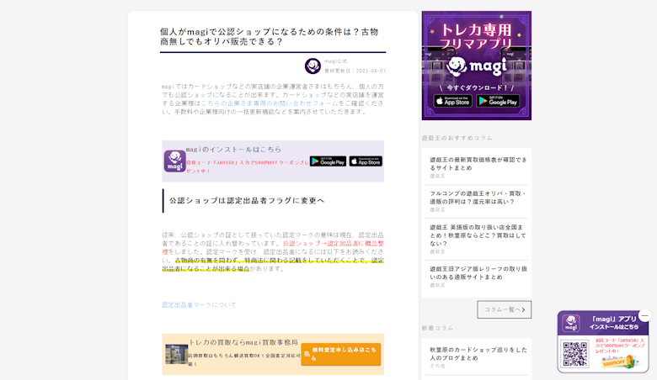Open the 認定出品者マークについて link
The height and width of the screenshot is (380, 657).
[x=200, y=304]
